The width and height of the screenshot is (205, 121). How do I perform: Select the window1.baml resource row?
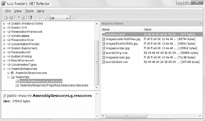pyautogui.click(x=152, y=35)
